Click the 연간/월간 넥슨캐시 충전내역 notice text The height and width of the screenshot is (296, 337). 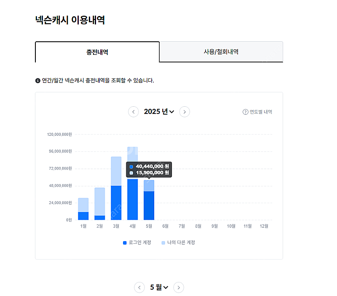point(98,81)
